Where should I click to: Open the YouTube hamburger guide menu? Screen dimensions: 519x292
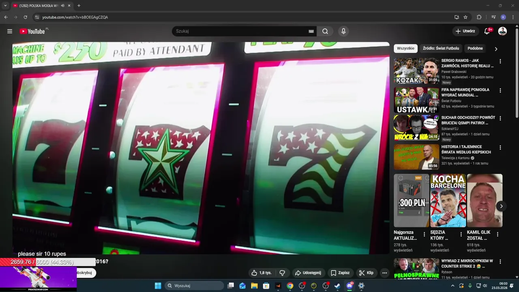(10, 31)
